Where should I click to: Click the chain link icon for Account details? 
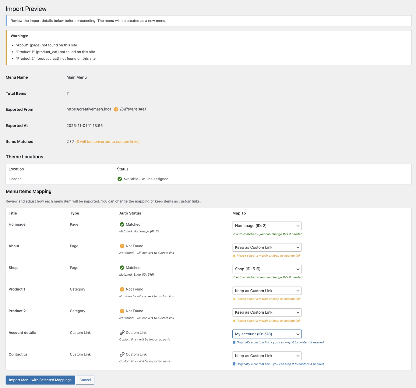pos(122,333)
